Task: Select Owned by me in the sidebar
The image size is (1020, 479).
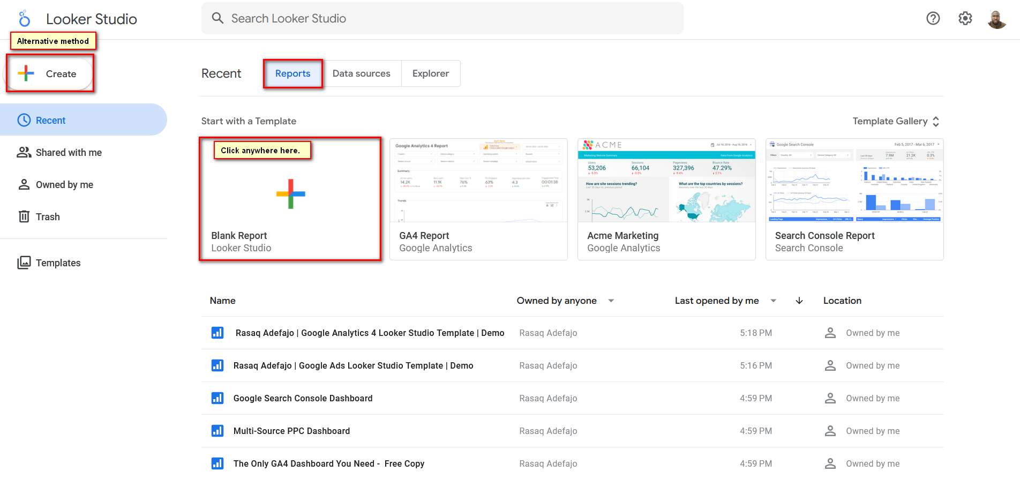Action: (x=84, y=184)
